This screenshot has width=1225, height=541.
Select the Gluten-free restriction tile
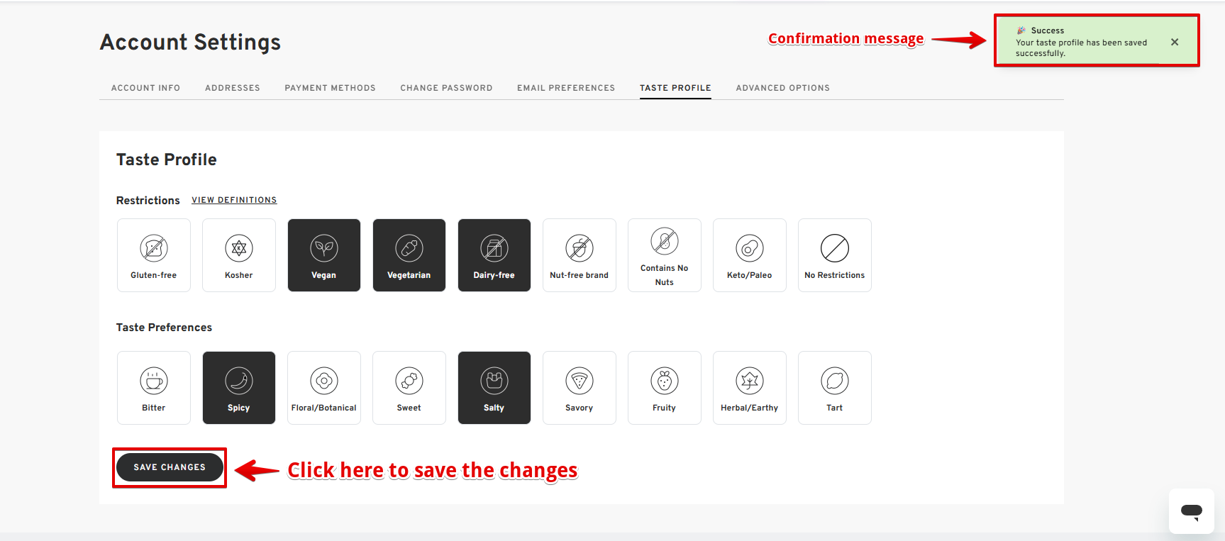(x=154, y=255)
